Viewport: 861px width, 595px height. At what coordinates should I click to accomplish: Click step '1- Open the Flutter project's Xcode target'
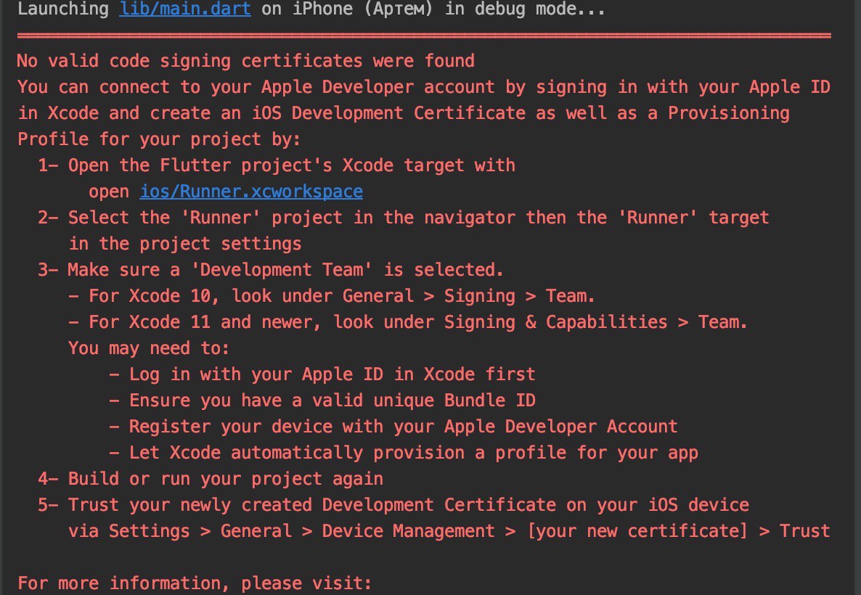(x=277, y=165)
